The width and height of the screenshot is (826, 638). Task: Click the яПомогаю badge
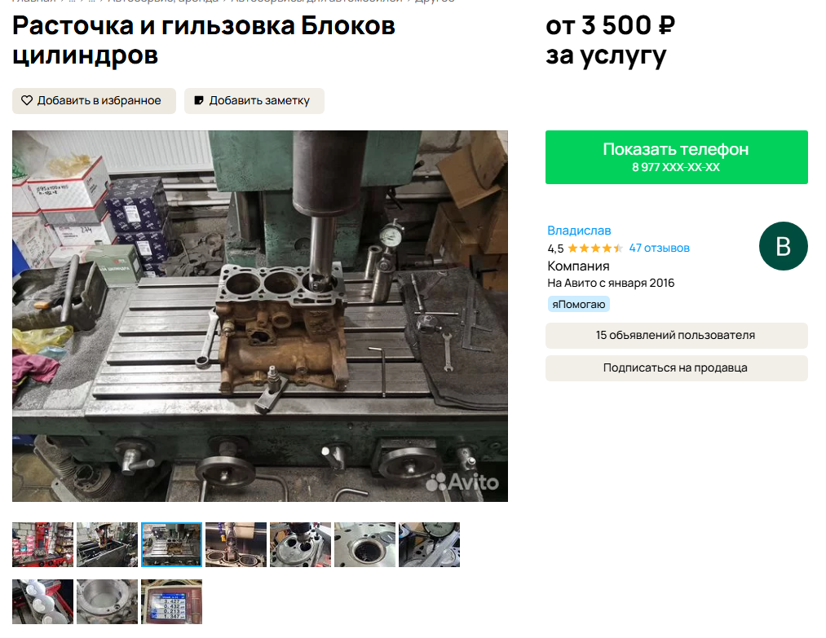(578, 304)
